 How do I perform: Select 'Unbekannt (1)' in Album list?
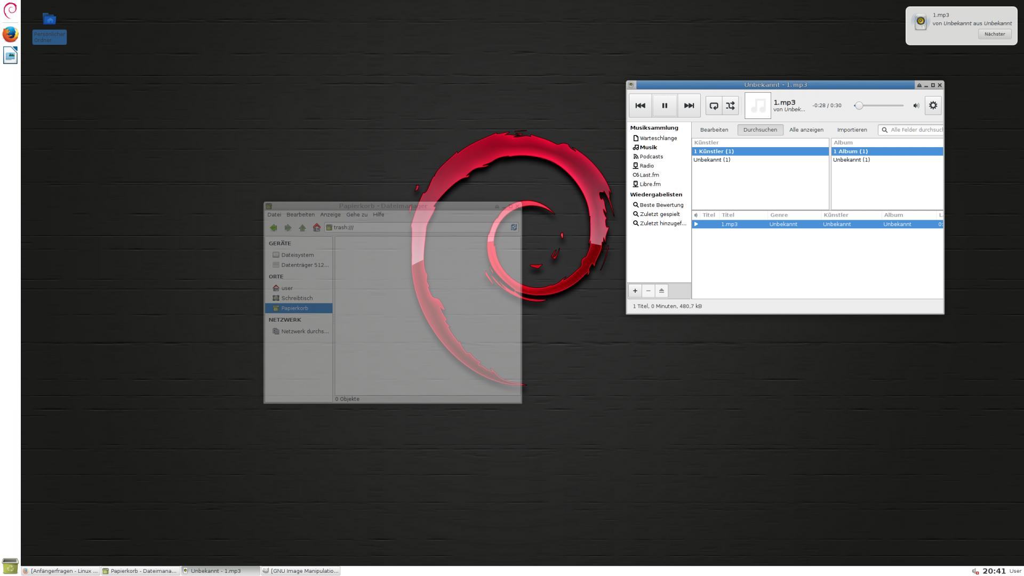pyautogui.click(x=887, y=160)
